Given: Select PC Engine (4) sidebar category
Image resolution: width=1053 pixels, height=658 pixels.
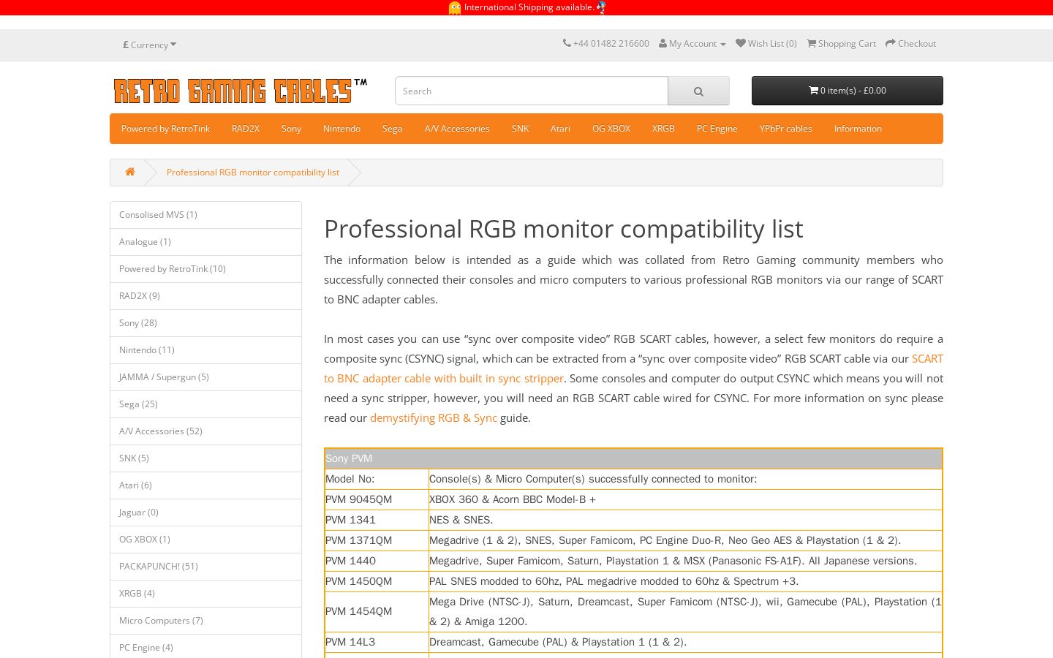Looking at the screenshot, I should click(x=205, y=648).
